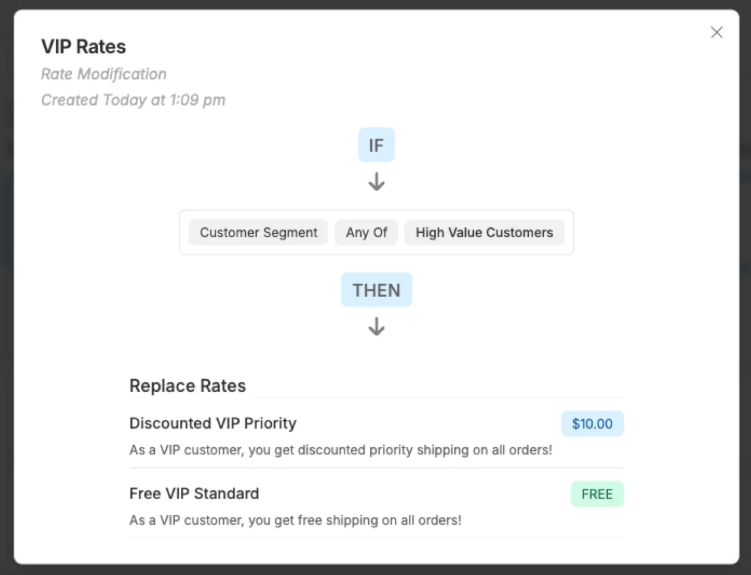Click the IF condition badge
The height and width of the screenshot is (575, 751).
click(x=376, y=145)
